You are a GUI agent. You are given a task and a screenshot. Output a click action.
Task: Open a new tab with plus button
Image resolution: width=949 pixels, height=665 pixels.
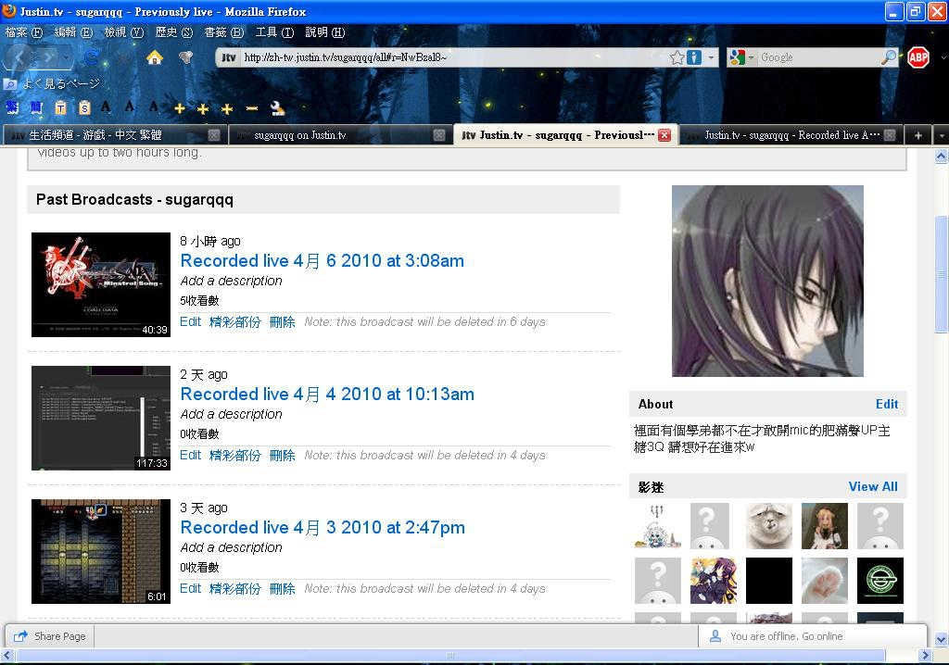point(917,135)
